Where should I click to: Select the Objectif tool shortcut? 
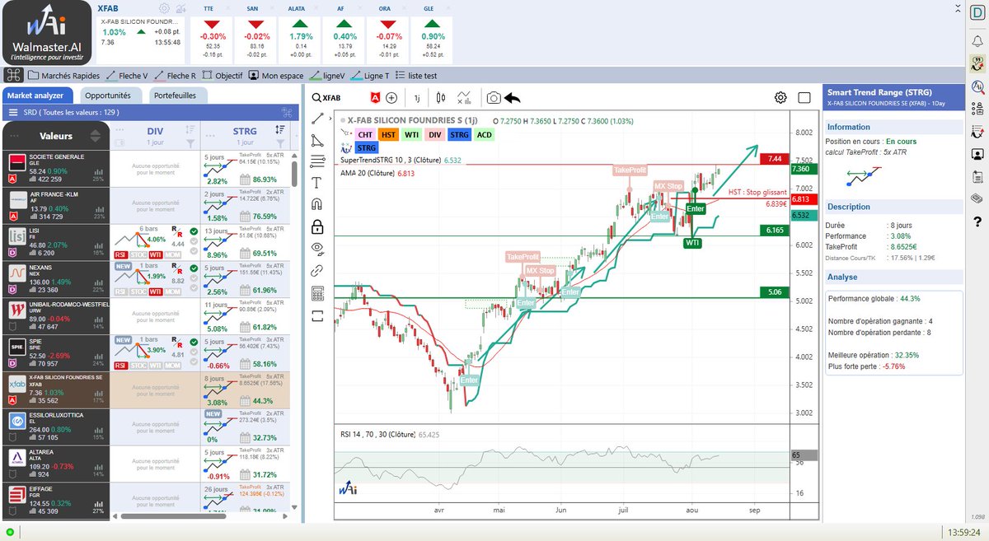point(223,75)
